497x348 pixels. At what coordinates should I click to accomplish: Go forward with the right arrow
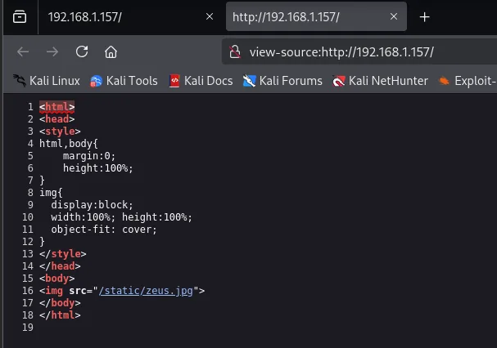[52, 51]
